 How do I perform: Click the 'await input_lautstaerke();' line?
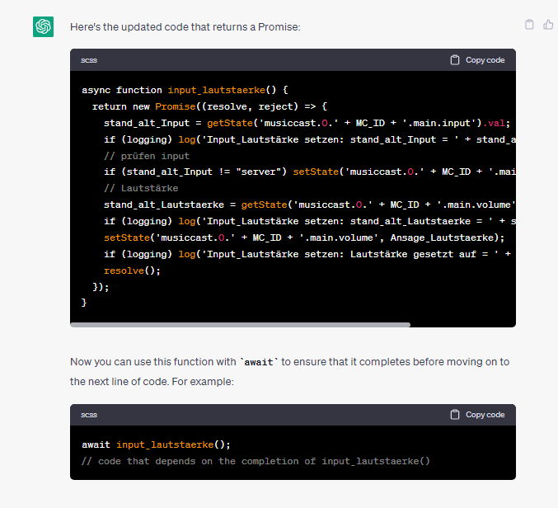click(156, 444)
